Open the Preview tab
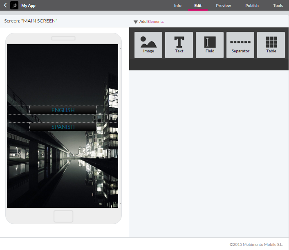The image size is (289, 250). tap(223, 6)
